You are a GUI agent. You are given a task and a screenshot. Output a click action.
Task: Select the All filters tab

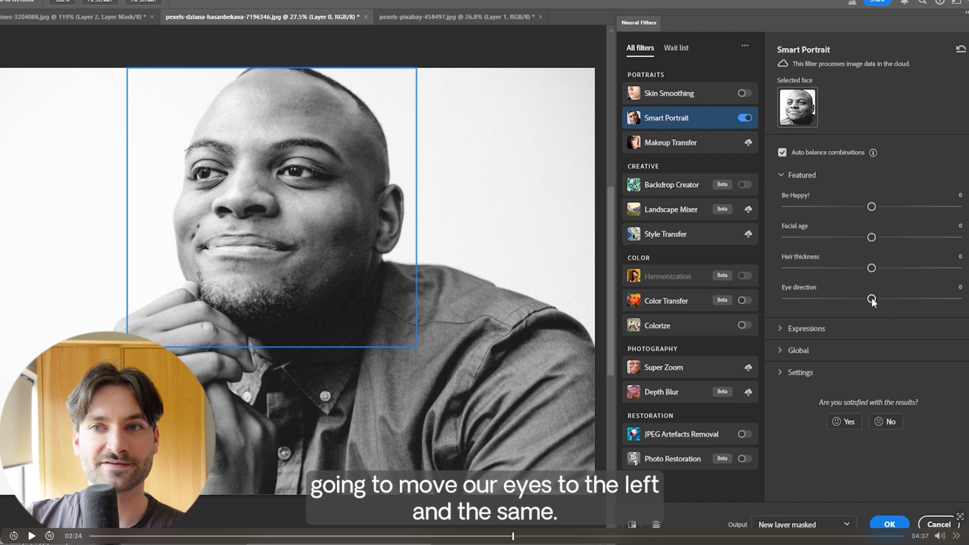(640, 48)
